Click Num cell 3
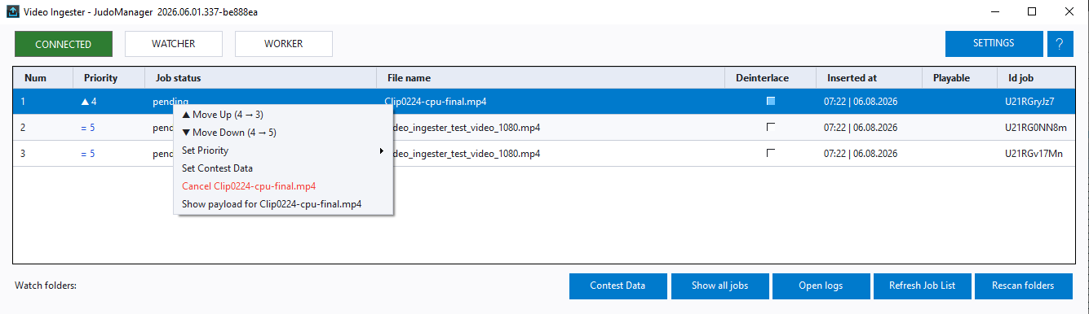Image resolution: width=1089 pixels, height=314 pixels. [23, 154]
